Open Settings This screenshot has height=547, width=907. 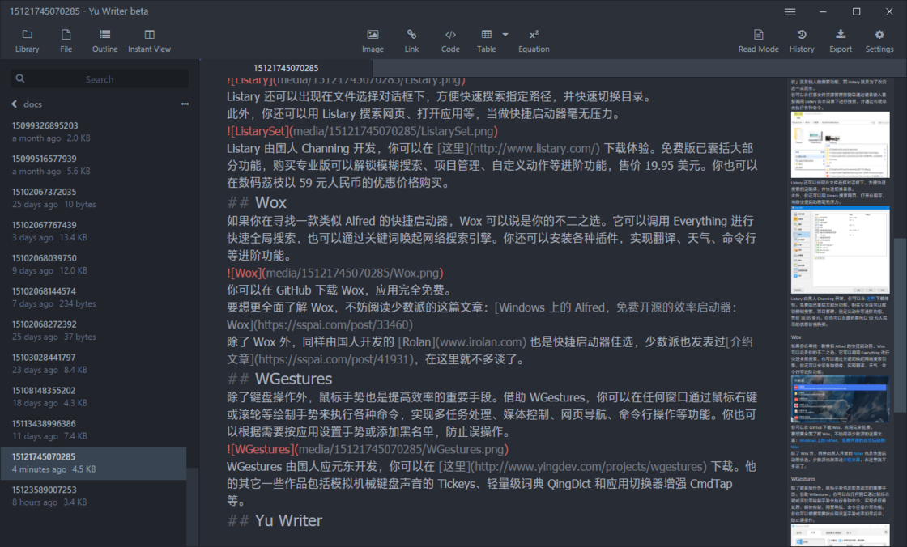click(x=879, y=41)
